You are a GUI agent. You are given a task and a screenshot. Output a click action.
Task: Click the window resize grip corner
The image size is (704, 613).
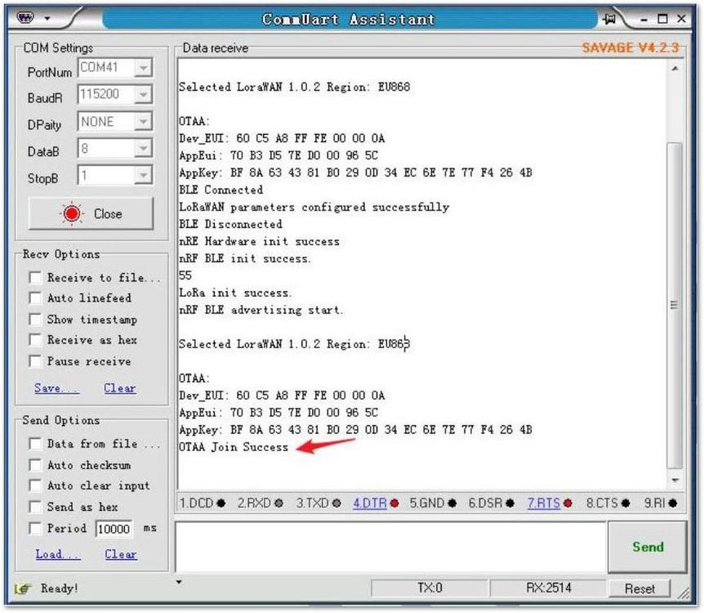(x=684, y=593)
